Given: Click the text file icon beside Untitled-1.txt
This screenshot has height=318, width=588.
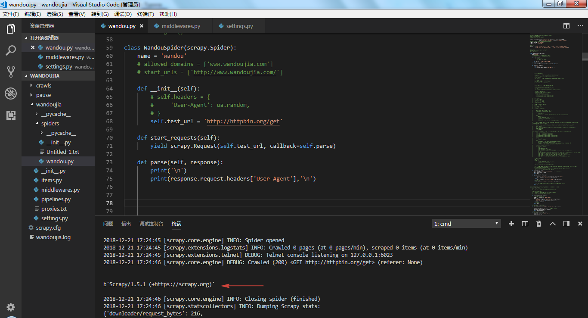Looking at the screenshot, I should (x=41, y=152).
